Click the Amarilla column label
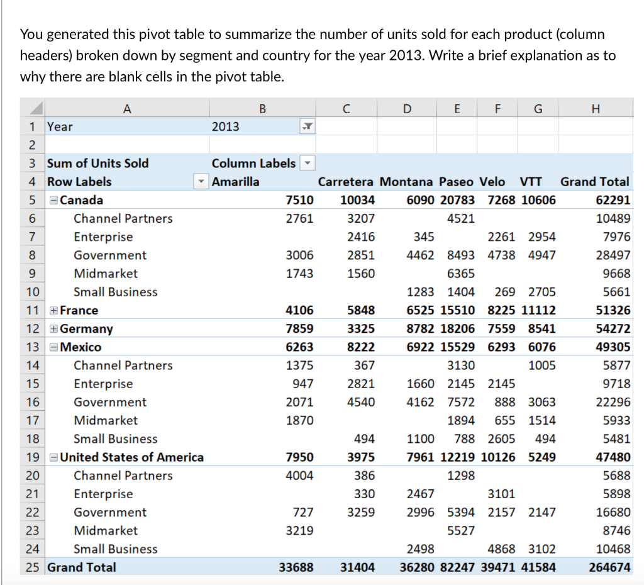This screenshot has height=585, width=644. click(235, 182)
